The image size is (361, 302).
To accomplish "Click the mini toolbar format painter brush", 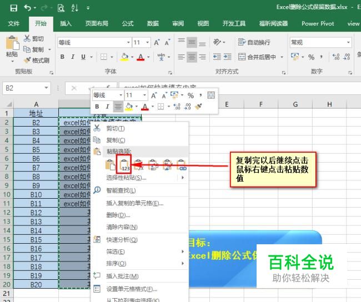I will (x=198, y=107).
